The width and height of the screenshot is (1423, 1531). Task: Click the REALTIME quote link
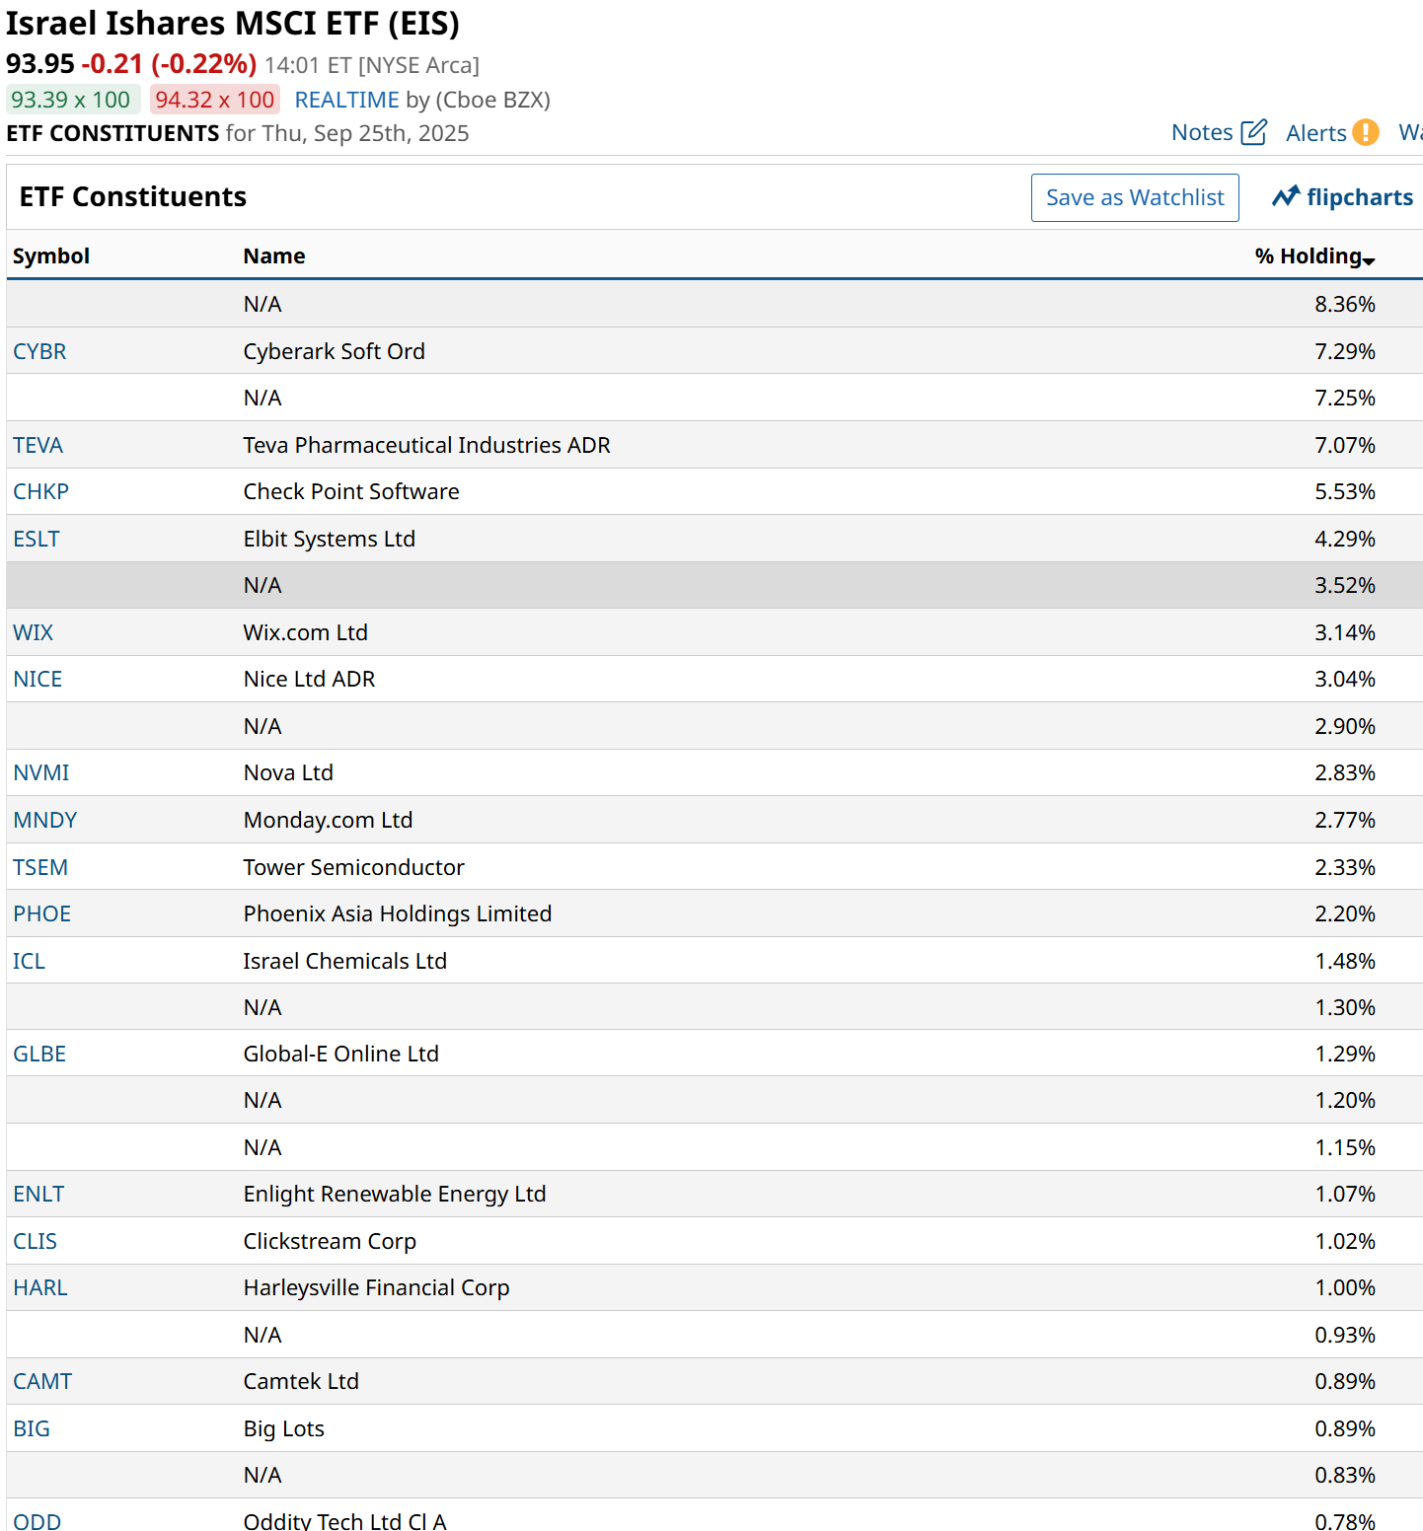pos(346,100)
